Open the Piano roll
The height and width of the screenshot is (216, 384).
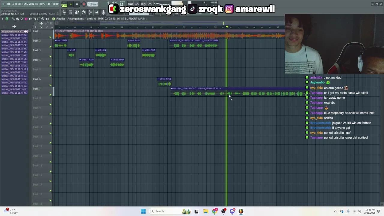77,12
